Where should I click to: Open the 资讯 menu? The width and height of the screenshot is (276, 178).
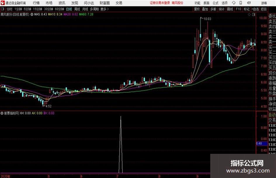pos(62,3)
